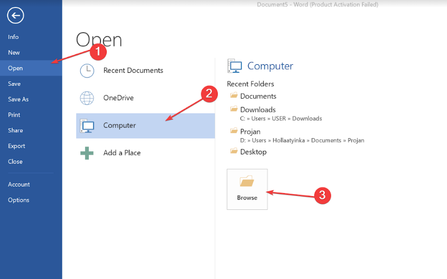Select OneDrive label as location
Viewport: 447px width, 279px height.
point(118,98)
